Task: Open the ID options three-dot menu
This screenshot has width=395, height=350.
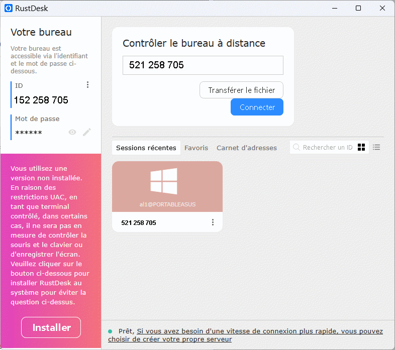Action: click(87, 84)
